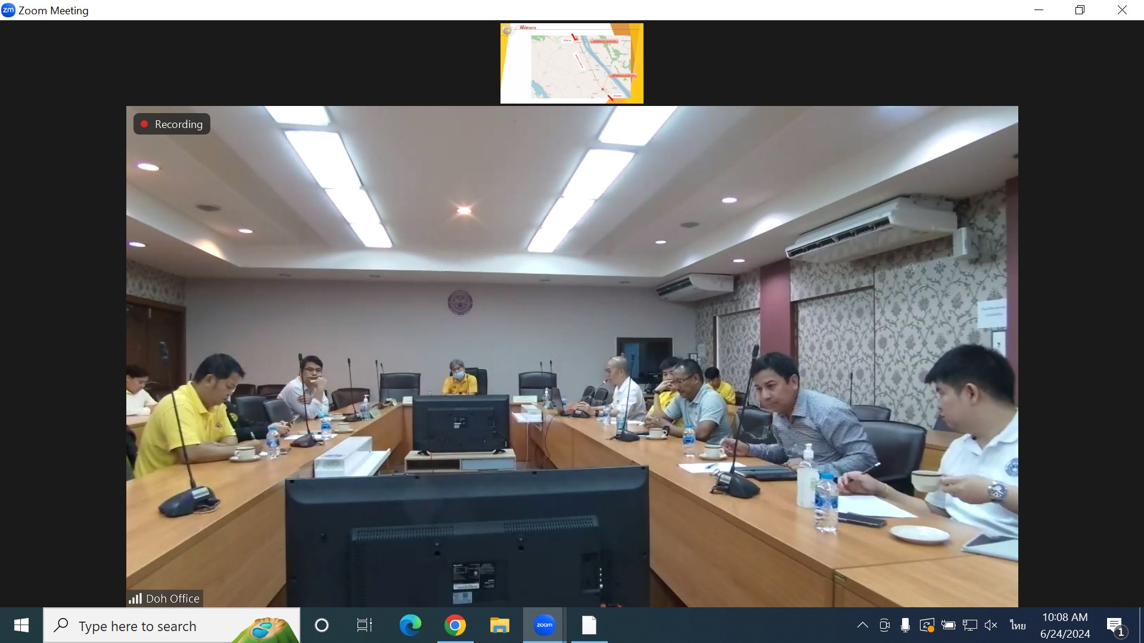Unmute the system volume speaker icon
The image size is (1144, 643).
coord(991,625)
